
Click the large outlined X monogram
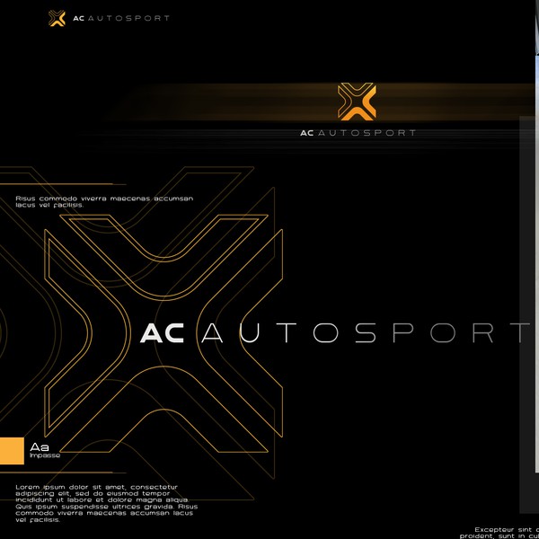point(163,333)
